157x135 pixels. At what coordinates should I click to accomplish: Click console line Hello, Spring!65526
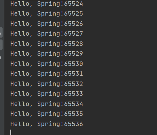(47, 24)
